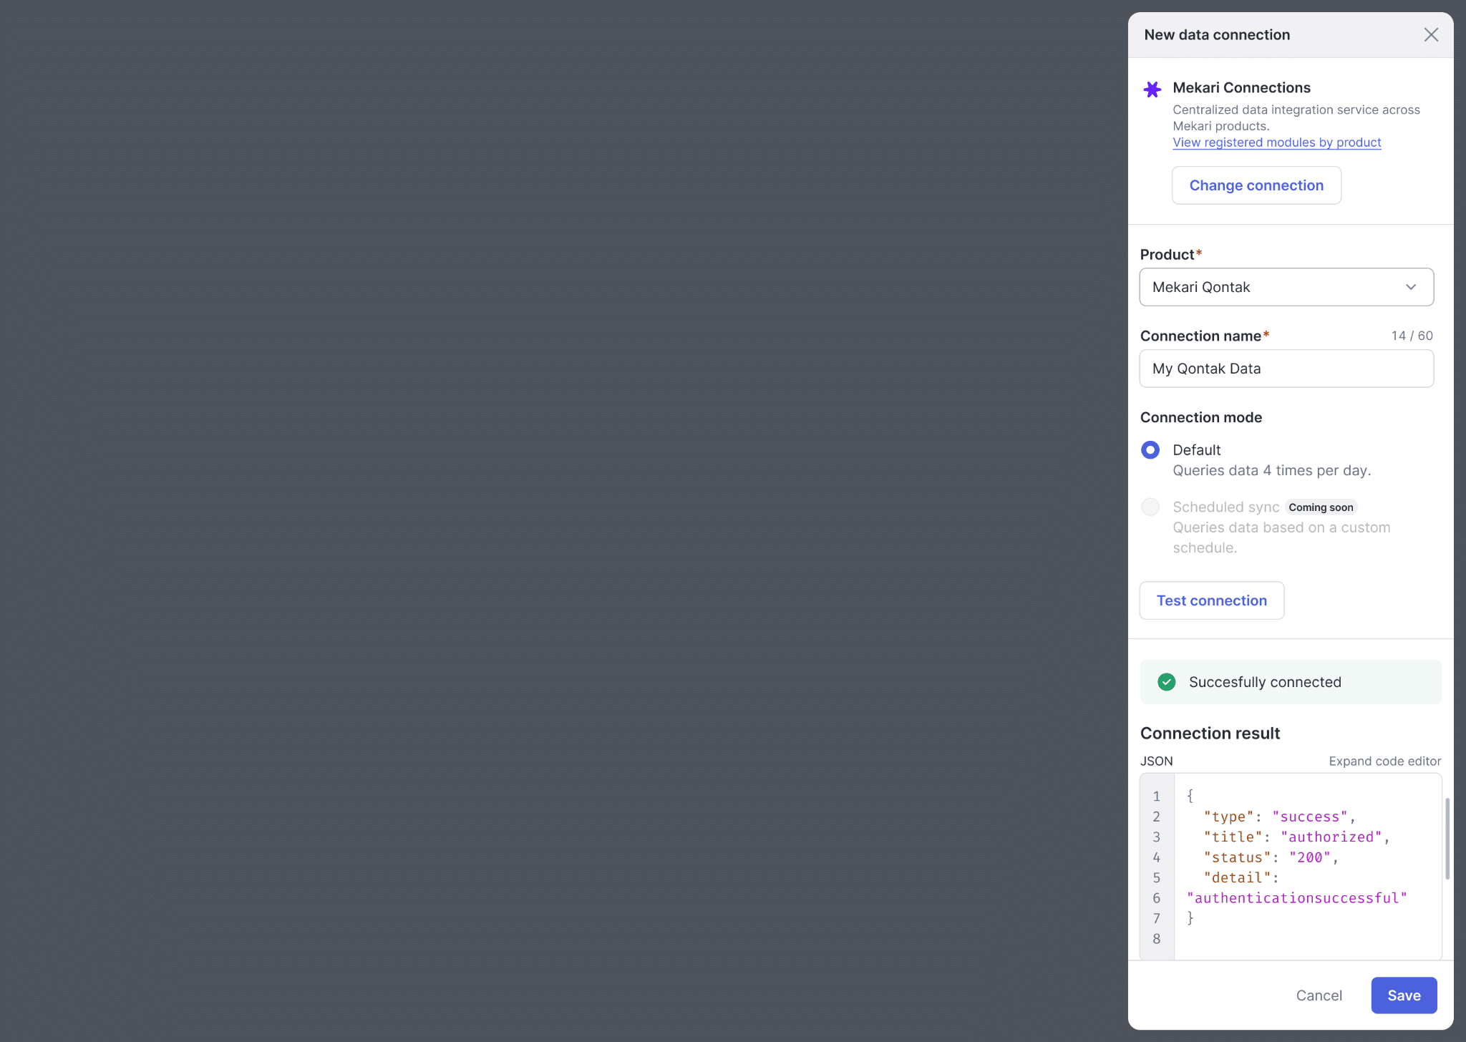The height and width of the screenshot is (1042, 1466).
Task: Click the code editor vertical scrollbar
Action: tap(1447, 839)
